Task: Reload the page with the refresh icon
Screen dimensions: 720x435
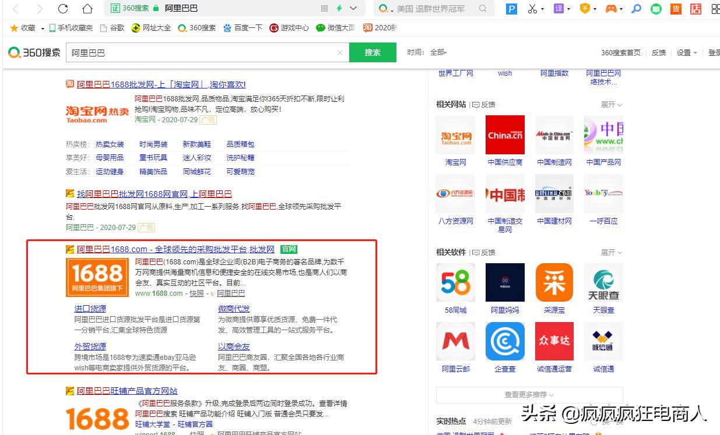Action: pos(63,9)
